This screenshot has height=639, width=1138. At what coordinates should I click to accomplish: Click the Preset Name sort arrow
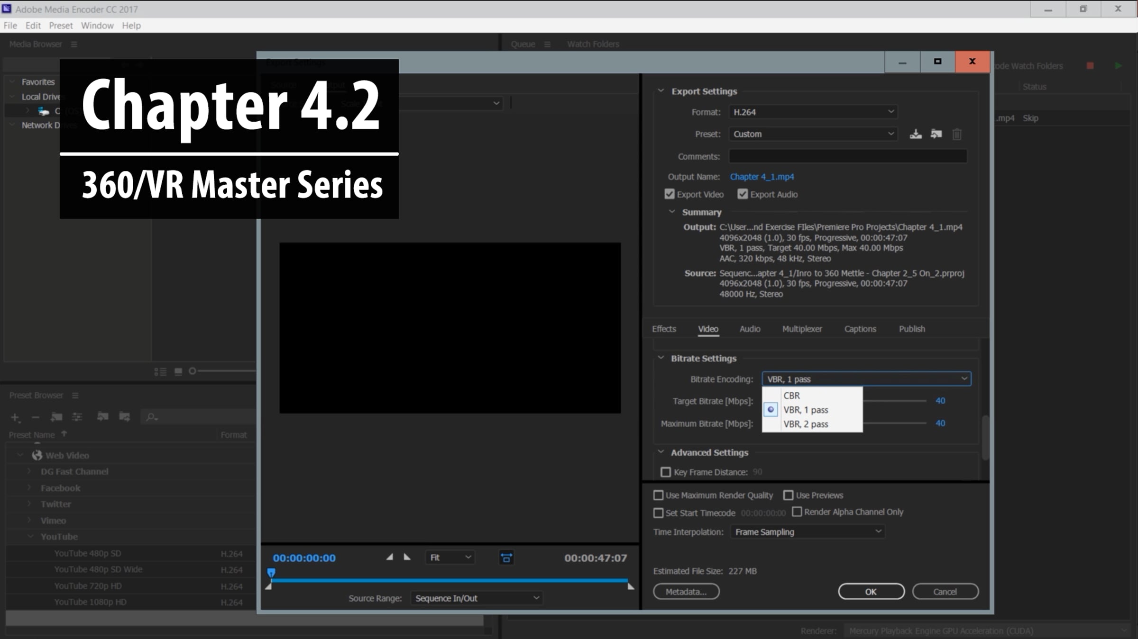[64, 434]
